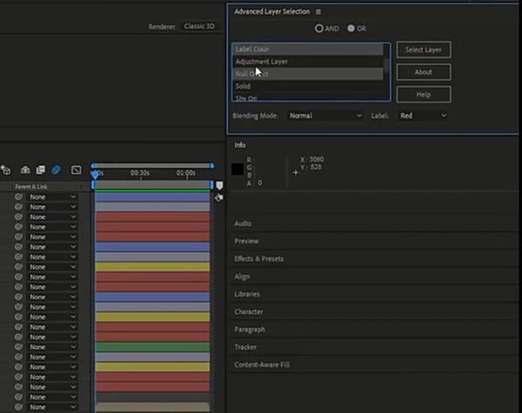Toggle the active blue Motion Blur switch
The image size is (522, 413).
point(56,170)
